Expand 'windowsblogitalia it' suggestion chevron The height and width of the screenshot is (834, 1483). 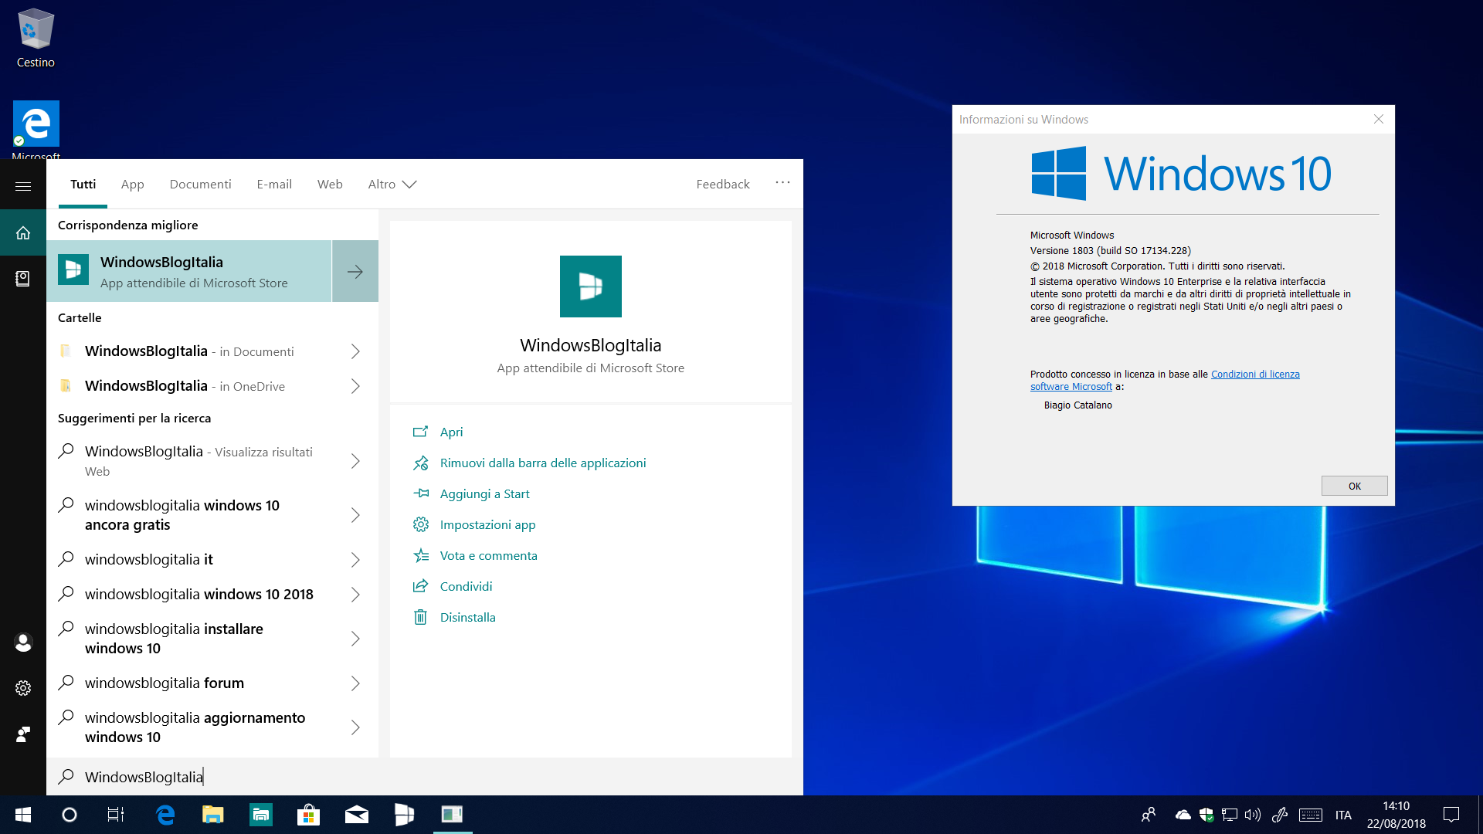tap(355, 560)
